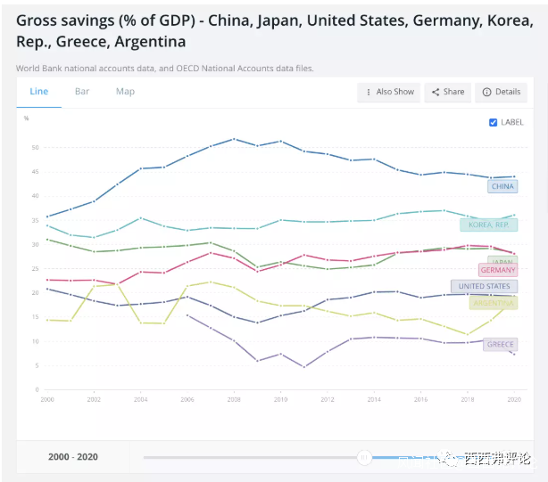The height and width of the screenshot is (482, 548).
Task: Click the Share icon
Action: 435,92
